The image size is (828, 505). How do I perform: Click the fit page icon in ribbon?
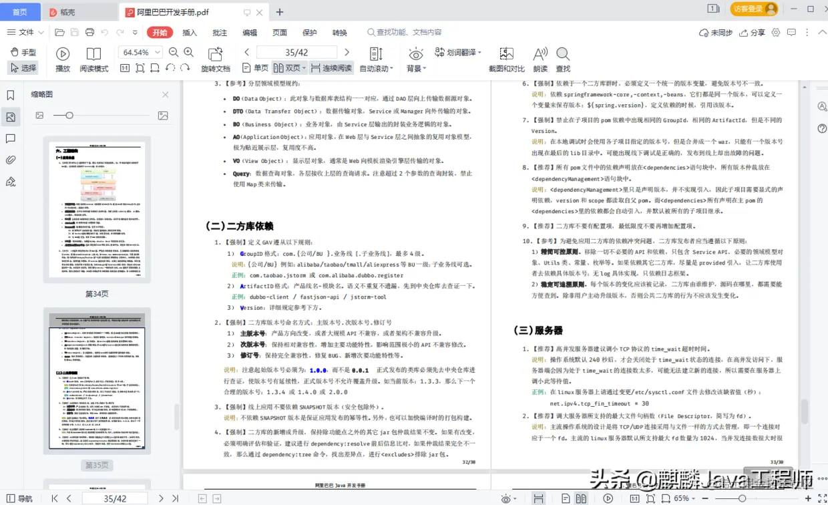[x=140, y=68]
